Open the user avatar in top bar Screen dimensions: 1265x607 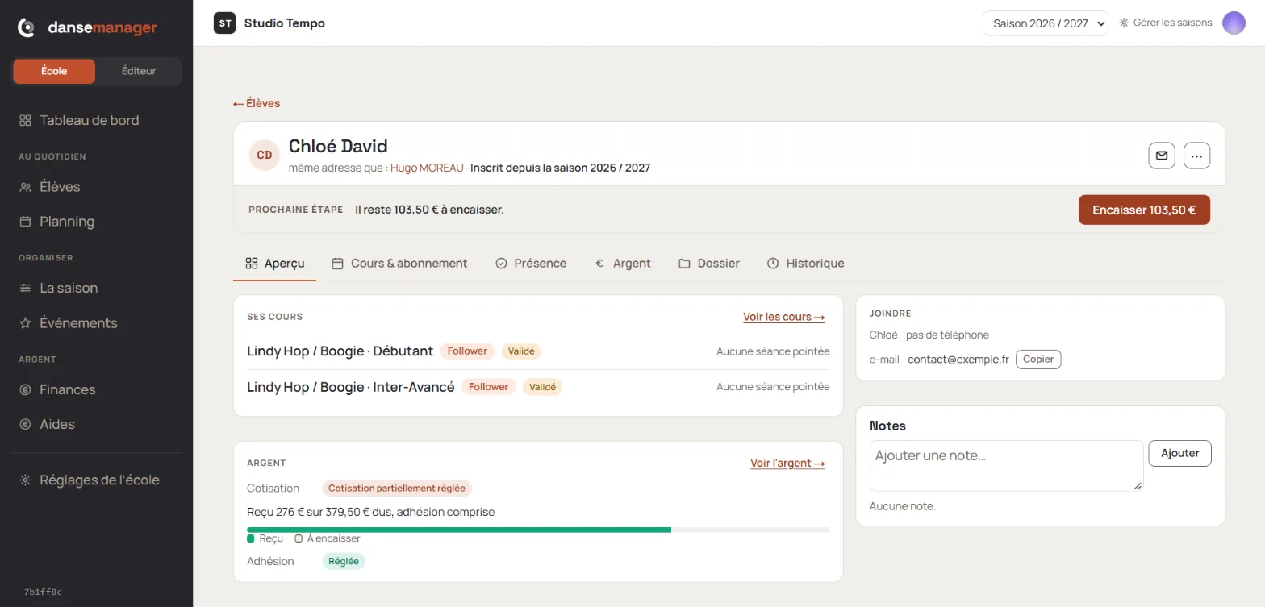[1234, 23]
